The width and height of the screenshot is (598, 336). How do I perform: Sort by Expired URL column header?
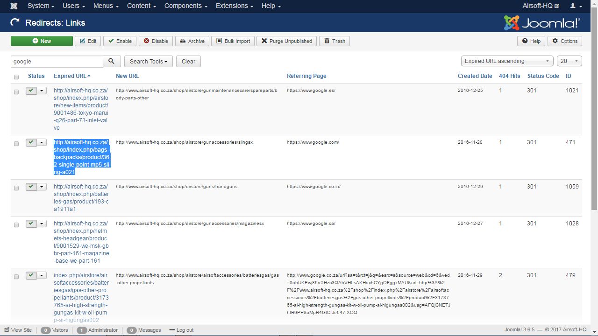72,76
